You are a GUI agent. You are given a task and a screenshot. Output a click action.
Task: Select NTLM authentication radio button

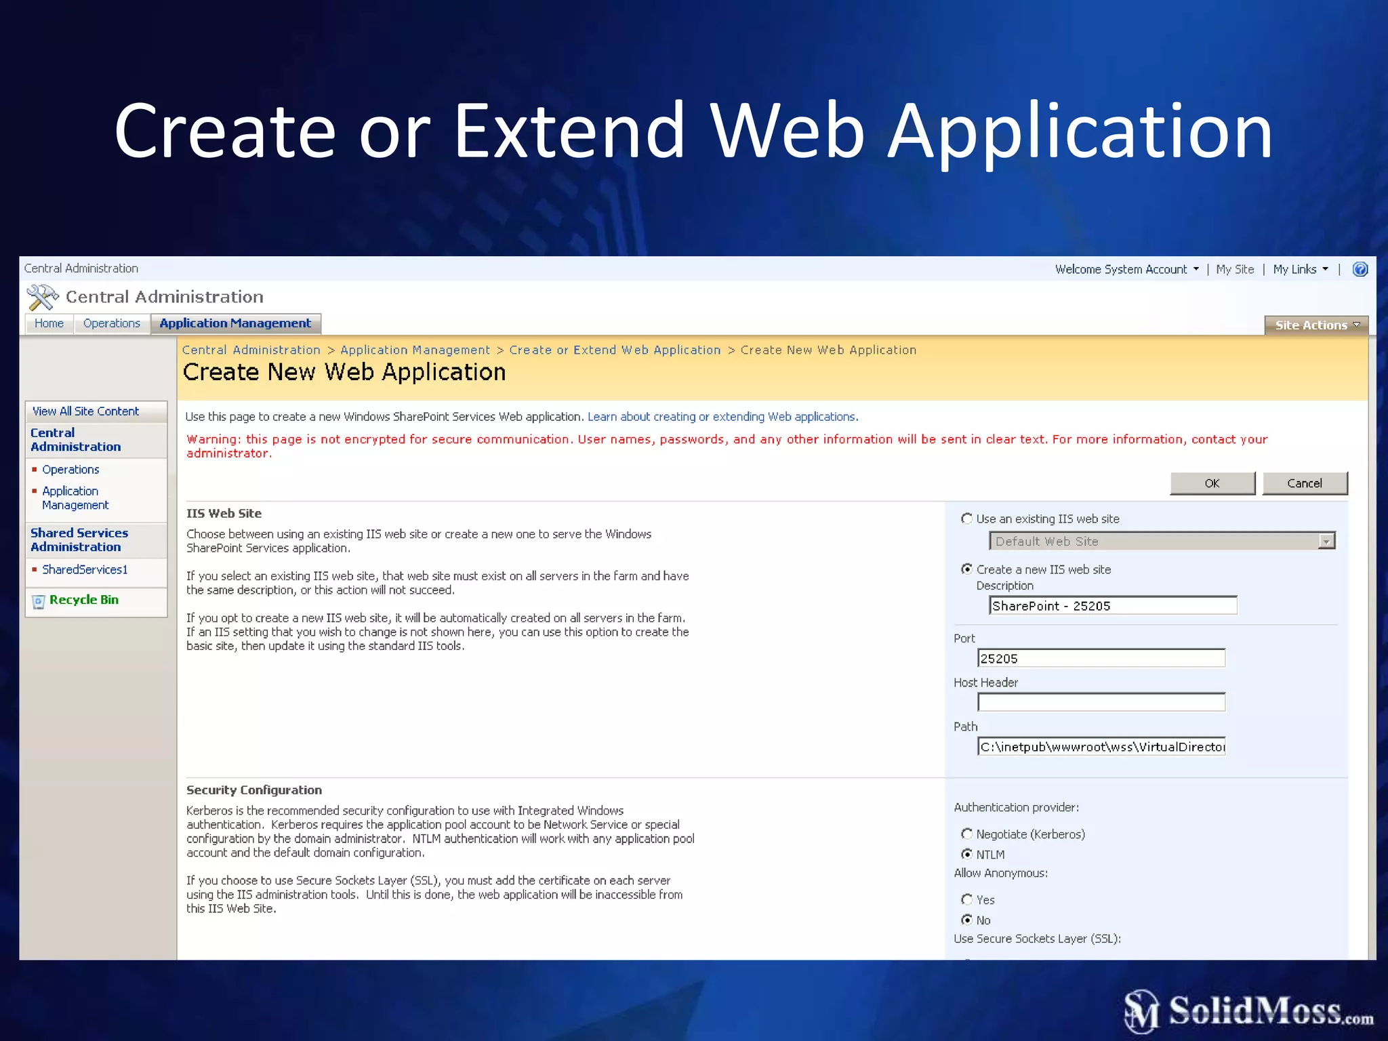click(x=966, y=854)
